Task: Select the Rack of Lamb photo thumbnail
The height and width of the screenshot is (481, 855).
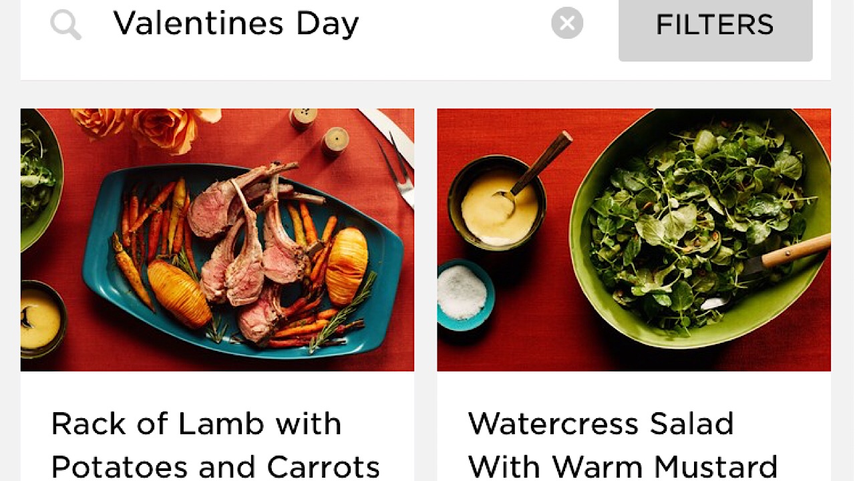Action: pyautogui.click(x=217, y=239)
